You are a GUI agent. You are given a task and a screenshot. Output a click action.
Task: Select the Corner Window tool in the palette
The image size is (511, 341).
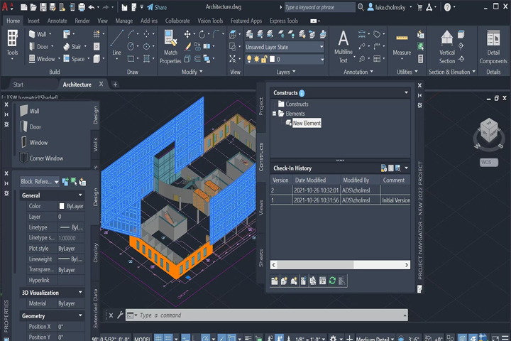coord(41,158)
